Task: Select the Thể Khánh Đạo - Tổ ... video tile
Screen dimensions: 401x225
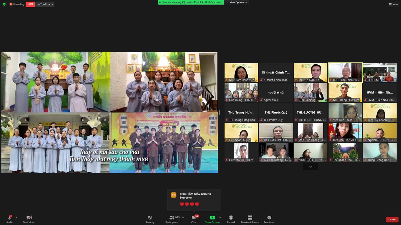Action: coord(345,153)
